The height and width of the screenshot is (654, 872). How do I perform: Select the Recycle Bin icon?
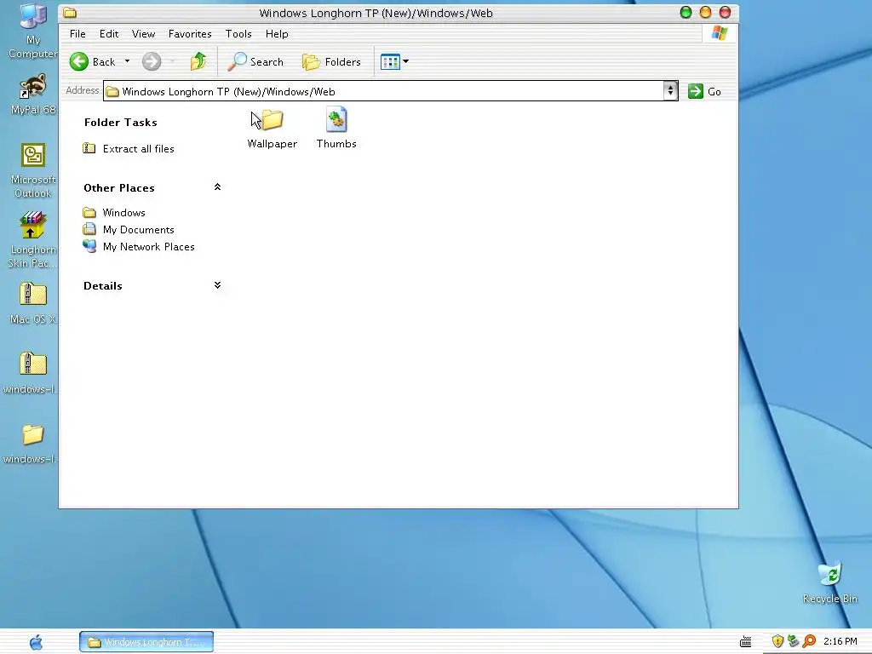coord(830,582)
